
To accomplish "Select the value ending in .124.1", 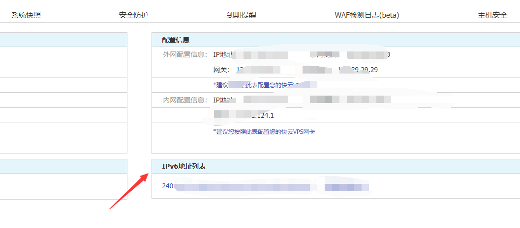I will [244, 115].
